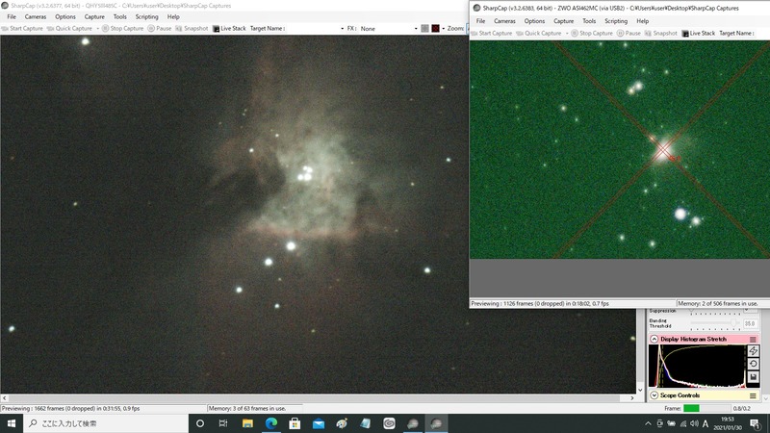Click Previewing 1662 frames status text
This screenshot has height=433, width=770.
tap(70, 408)
